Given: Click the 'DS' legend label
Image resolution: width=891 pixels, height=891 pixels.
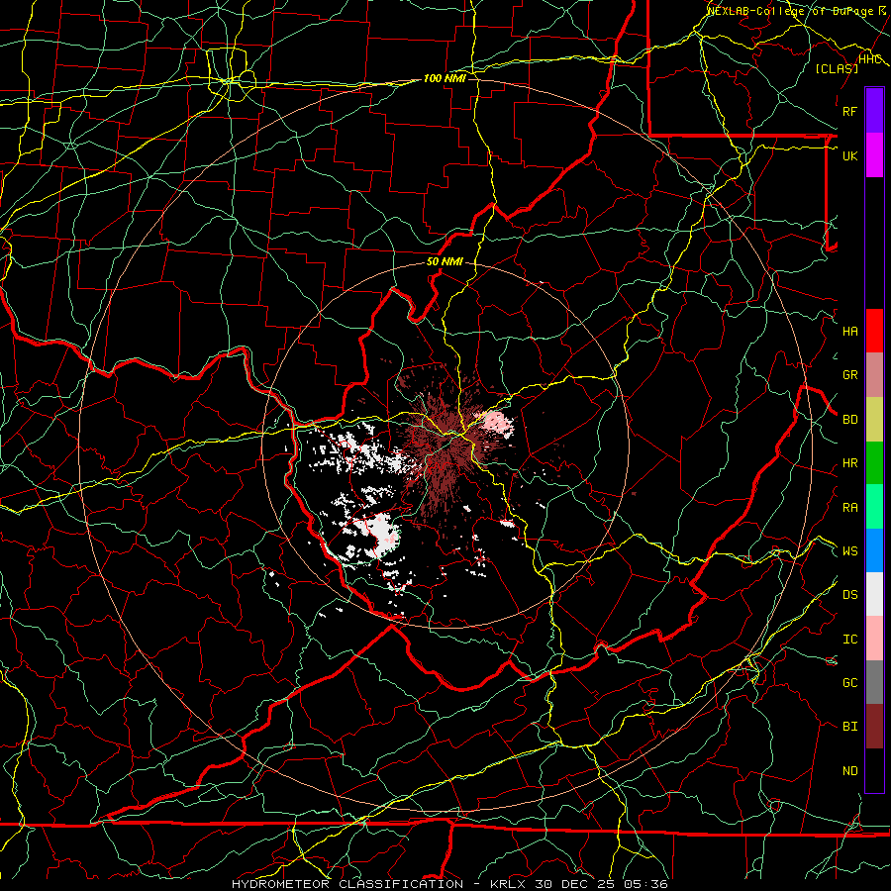Looking at the screenshot, I should click(849, 595).
